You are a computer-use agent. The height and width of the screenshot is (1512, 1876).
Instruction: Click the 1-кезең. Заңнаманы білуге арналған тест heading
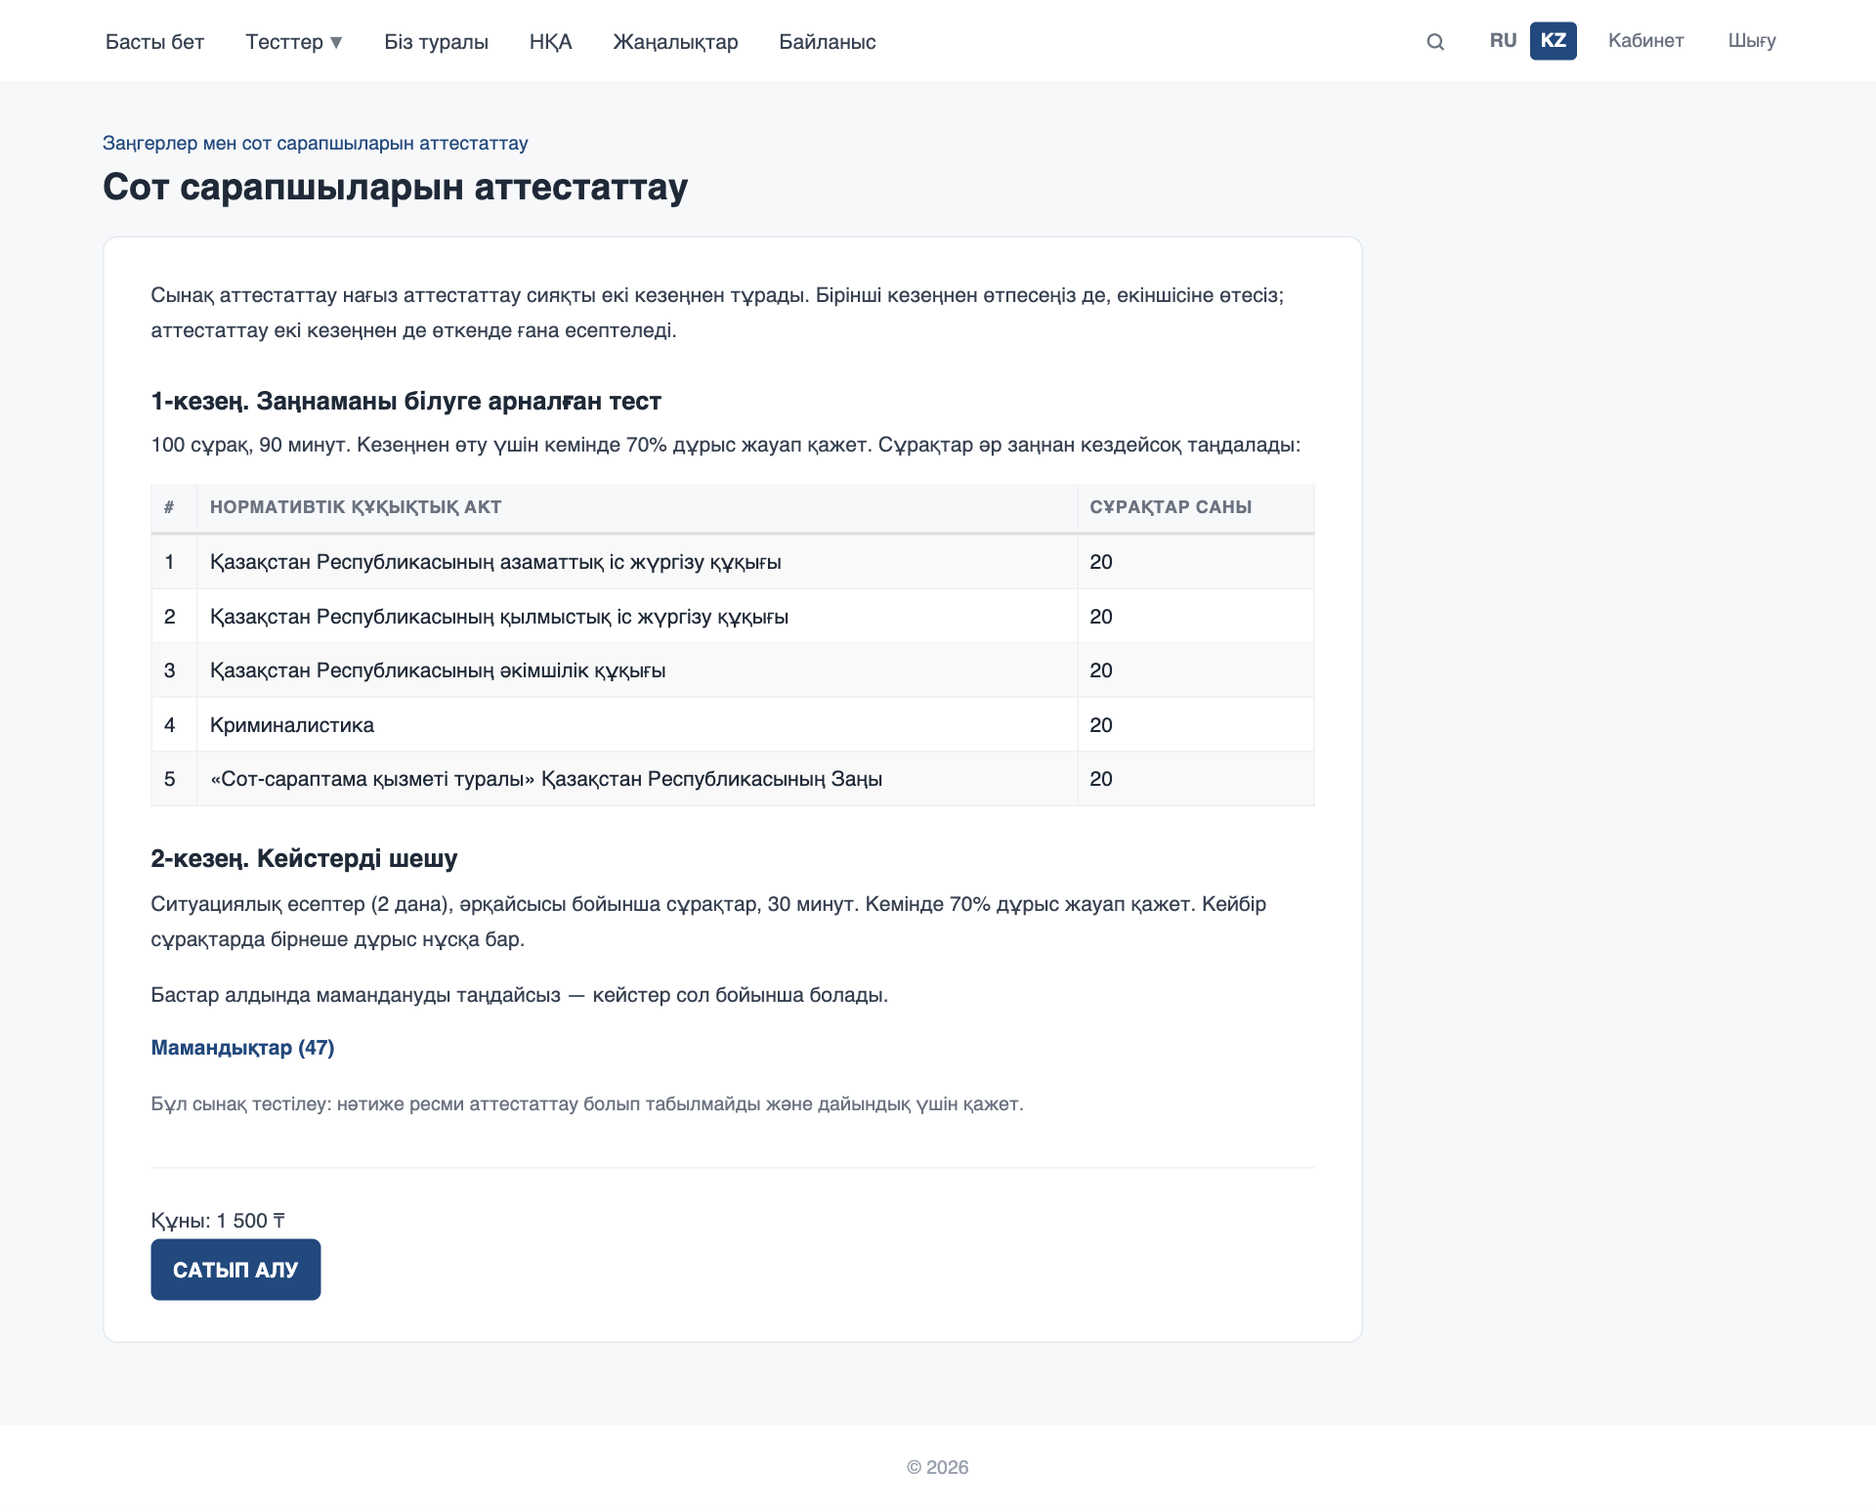(405, 402)
